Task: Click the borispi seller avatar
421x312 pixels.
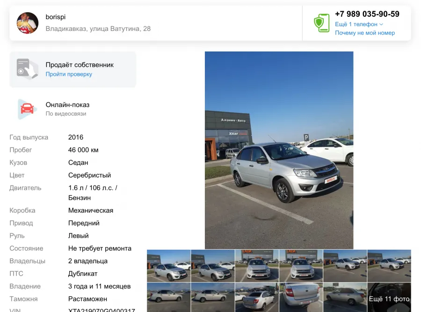Action: click(x=28, y=23)
